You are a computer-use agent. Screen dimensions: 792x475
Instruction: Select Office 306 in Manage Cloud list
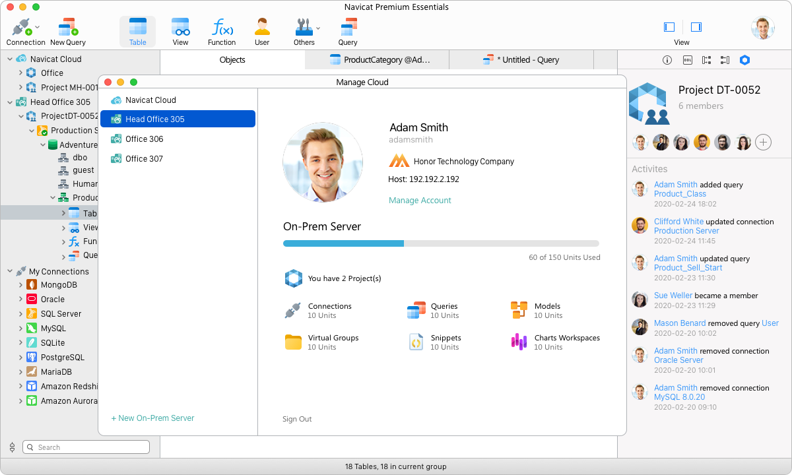(177, 139)
